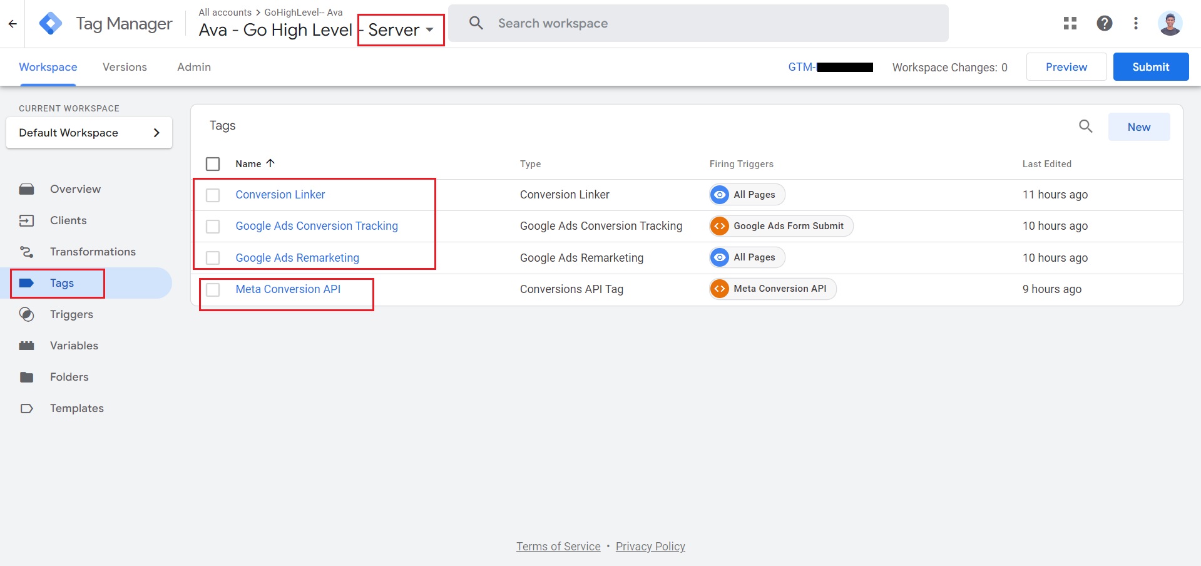Click the 9 hours ago cell
The image size is (1201, 566).
click(1052, 289)
